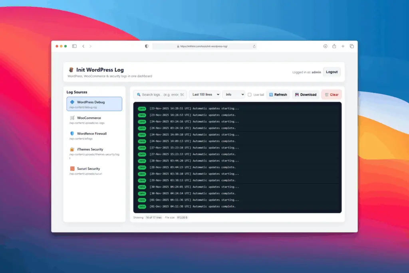
Task: Click the 30-Nov-2025 04:24:01 log line
Action: [x=237, y=187]
